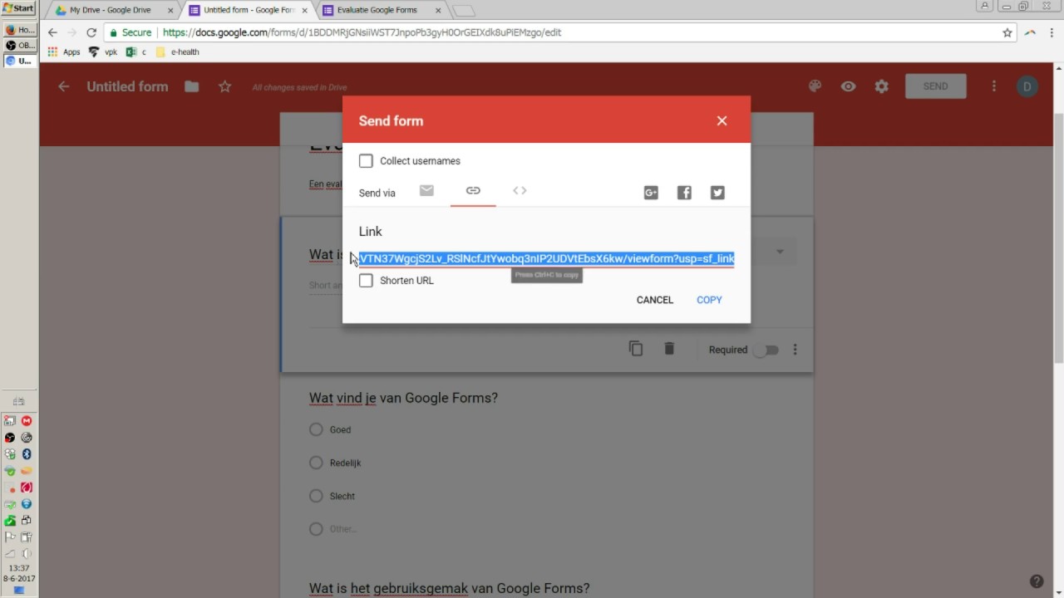Bookmark page with star in address bar
The height and width of the screenshot is (598, 1064).
[1007, 32]
